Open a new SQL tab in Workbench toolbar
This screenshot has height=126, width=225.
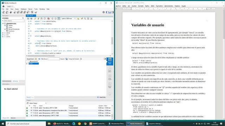pos(4,12)
